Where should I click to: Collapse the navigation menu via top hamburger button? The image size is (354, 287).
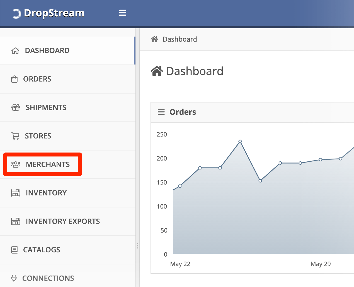[123, 13]
